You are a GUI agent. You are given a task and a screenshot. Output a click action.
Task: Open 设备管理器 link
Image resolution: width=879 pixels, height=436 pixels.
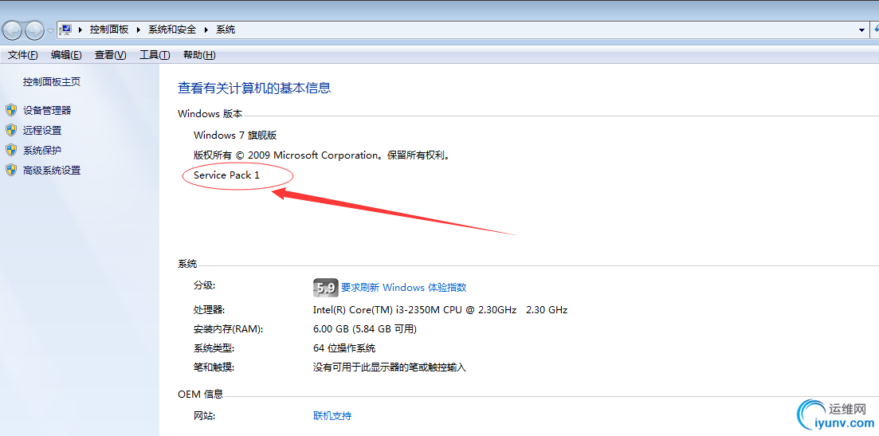tap(47, 111)
